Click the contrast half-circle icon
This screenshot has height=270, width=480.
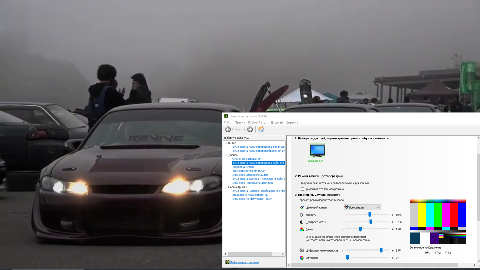tap(302, 222)
